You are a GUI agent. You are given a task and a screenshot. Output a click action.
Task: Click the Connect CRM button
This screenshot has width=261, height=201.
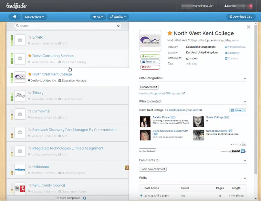(149, 87)
